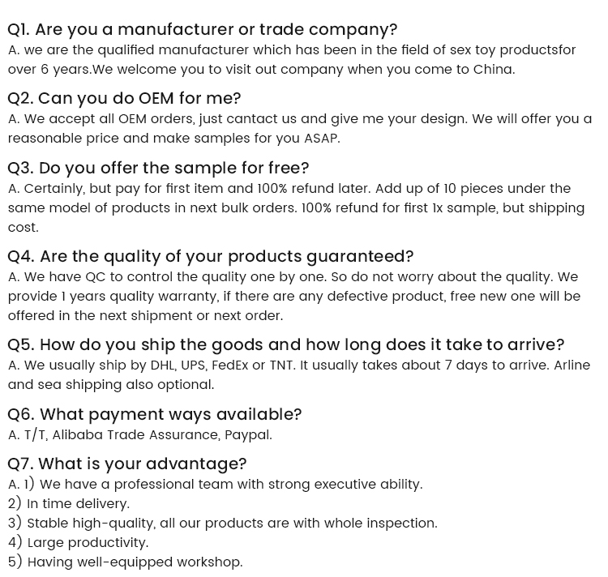Viewport: 608px width, 577px height.
Task: Select the Q2 OEM question heading
Action: 124,99
